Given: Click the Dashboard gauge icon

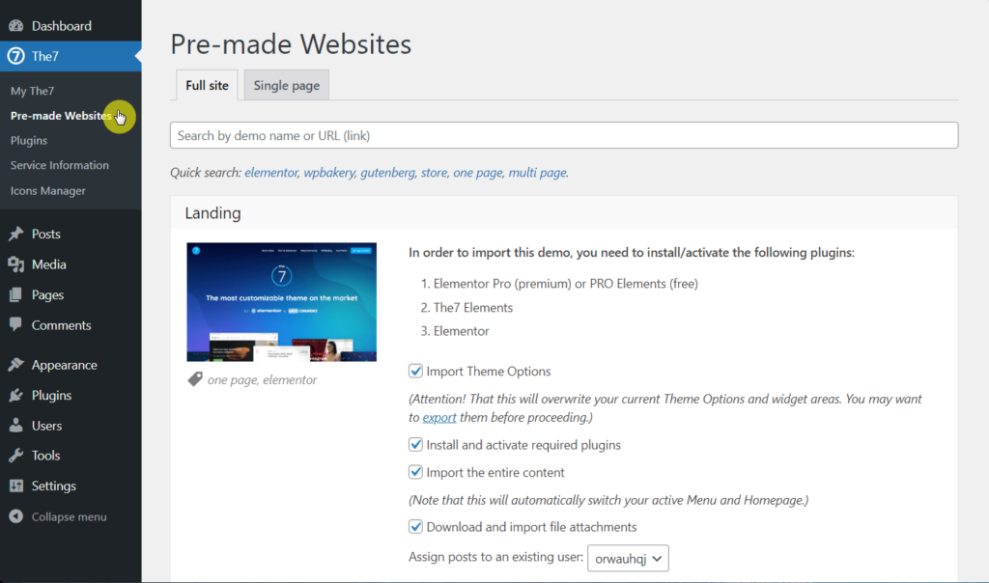Looking at the screenshot, I should (15, 26).
